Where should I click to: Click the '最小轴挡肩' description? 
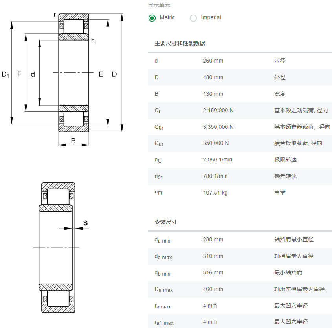click(288, 272)
